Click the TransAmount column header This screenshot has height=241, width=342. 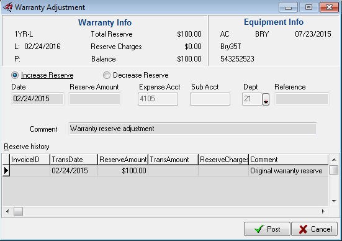coord(173,160)
